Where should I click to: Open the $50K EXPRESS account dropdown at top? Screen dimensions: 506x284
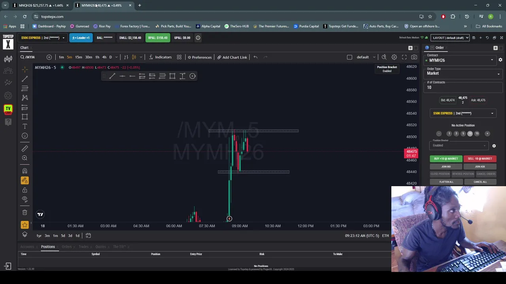43,38
